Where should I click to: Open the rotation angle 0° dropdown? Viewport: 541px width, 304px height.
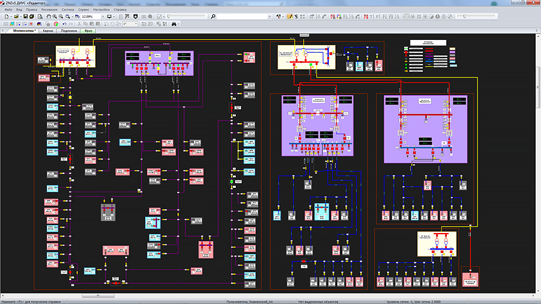(136, 24)
